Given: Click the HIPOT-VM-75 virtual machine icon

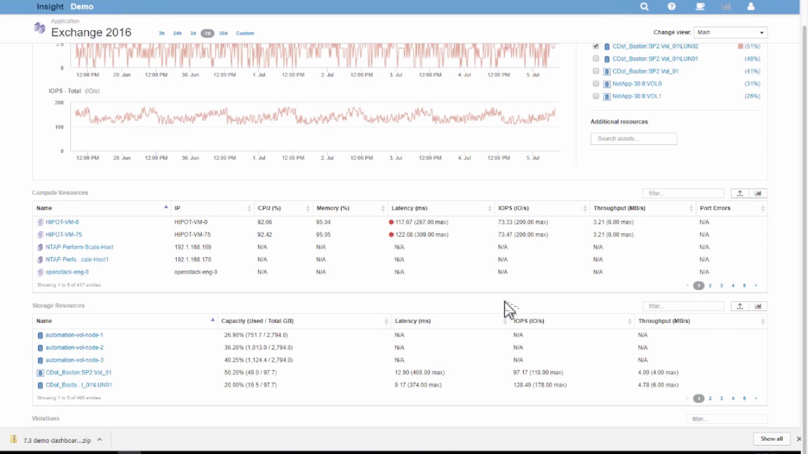Looking at the screenshot, I should 40,235.
